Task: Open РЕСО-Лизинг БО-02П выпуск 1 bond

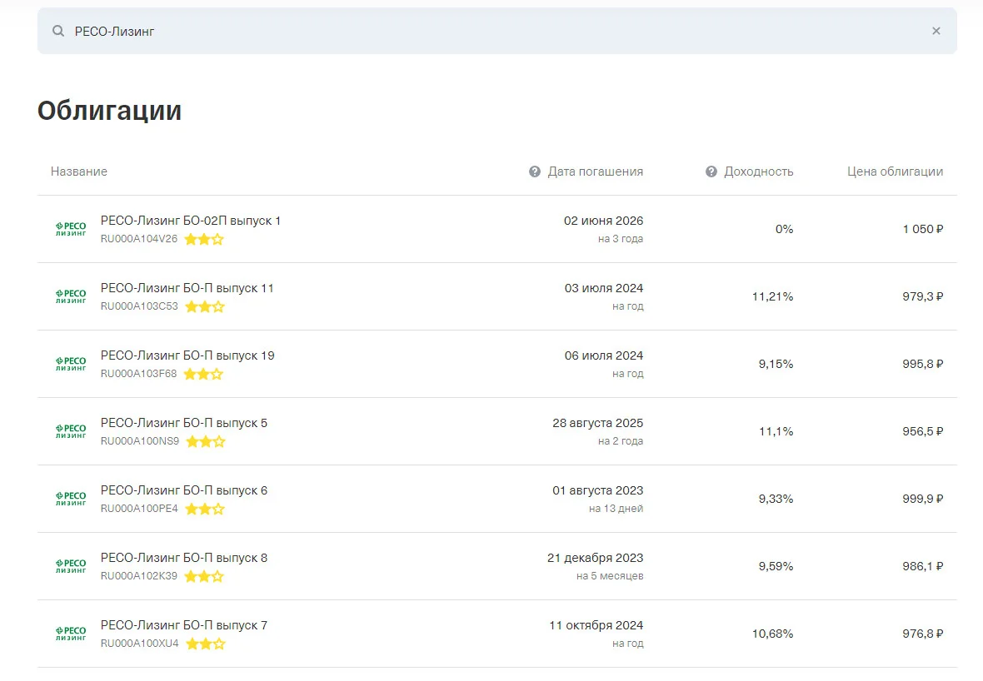Action: [x=191, y=221]
